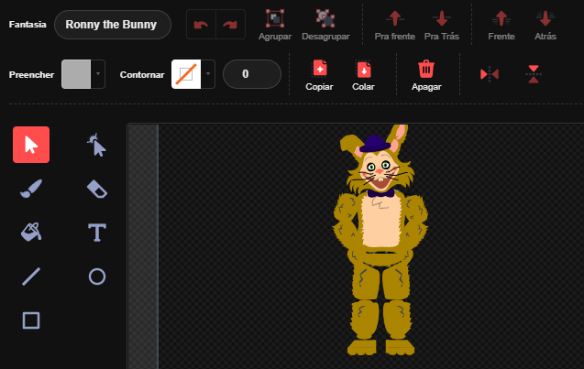Select the Line tool
Screen dimensions: 584x369
[x=31, y=277]
